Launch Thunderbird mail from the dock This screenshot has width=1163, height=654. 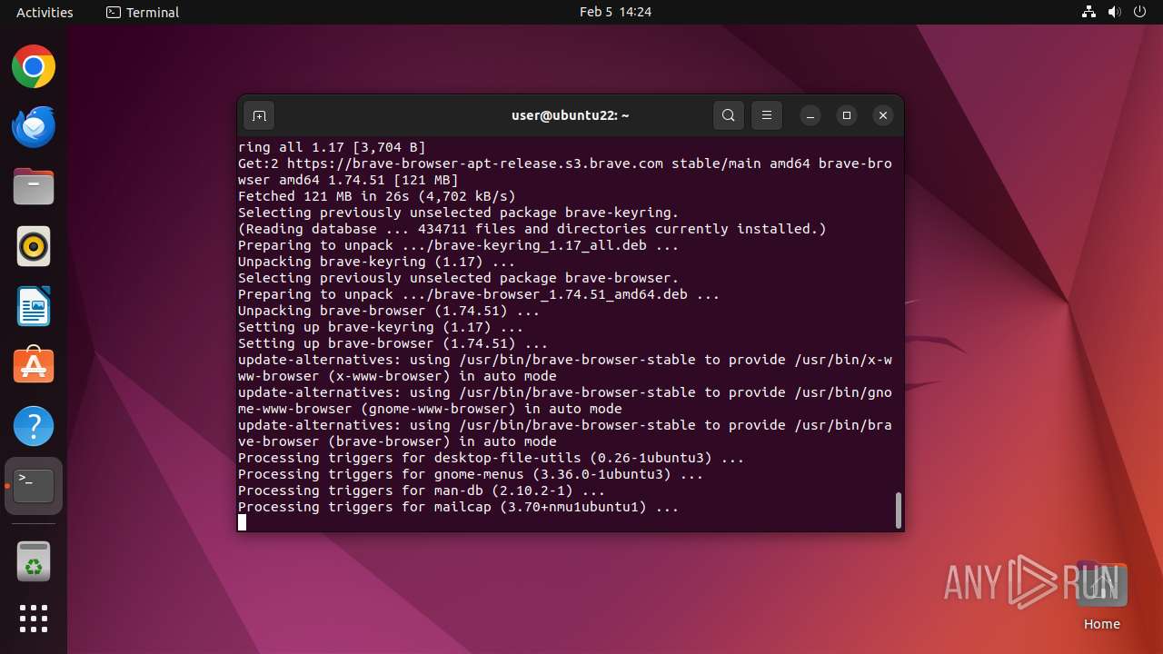pos(34,127)
